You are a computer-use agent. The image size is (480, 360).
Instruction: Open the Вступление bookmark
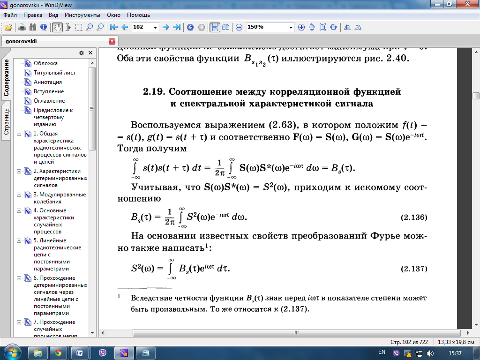(49, 91)
